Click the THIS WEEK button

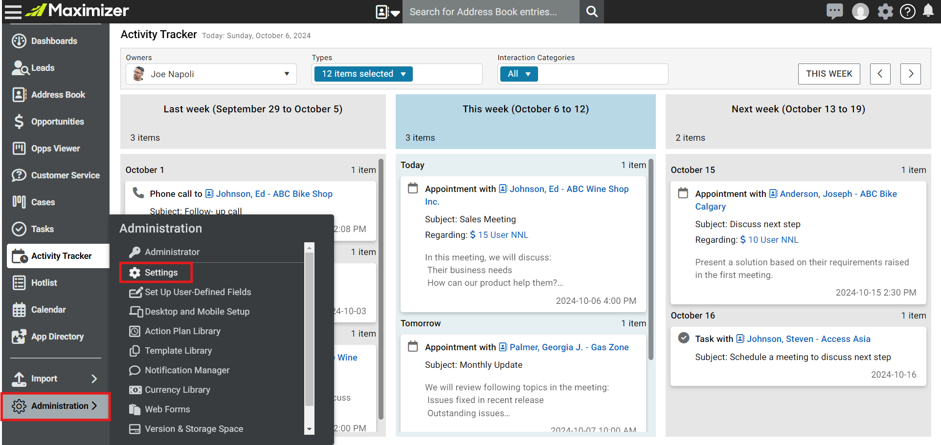coord(829,74)
